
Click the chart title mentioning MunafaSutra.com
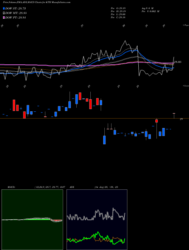(x=37, y=2)
